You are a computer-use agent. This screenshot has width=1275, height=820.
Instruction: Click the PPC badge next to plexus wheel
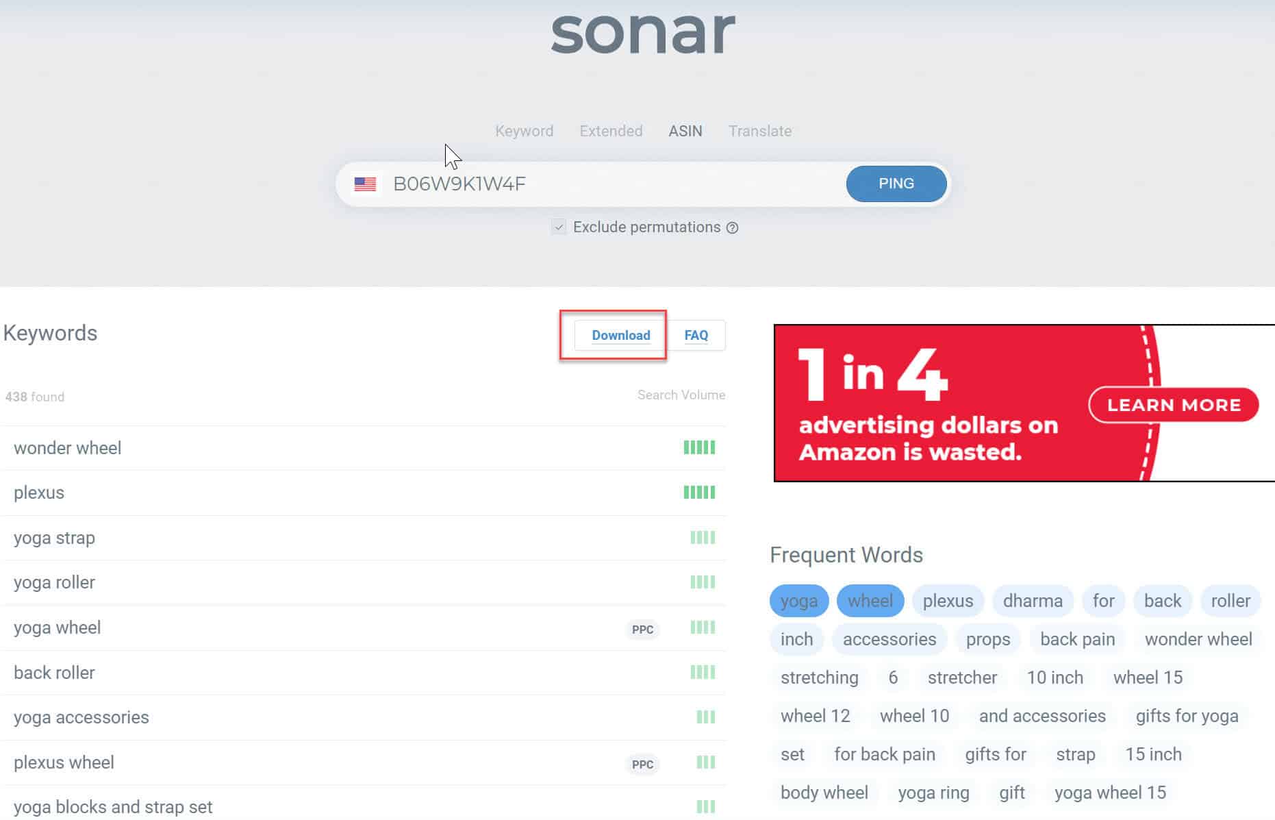[x=642, y=764]
